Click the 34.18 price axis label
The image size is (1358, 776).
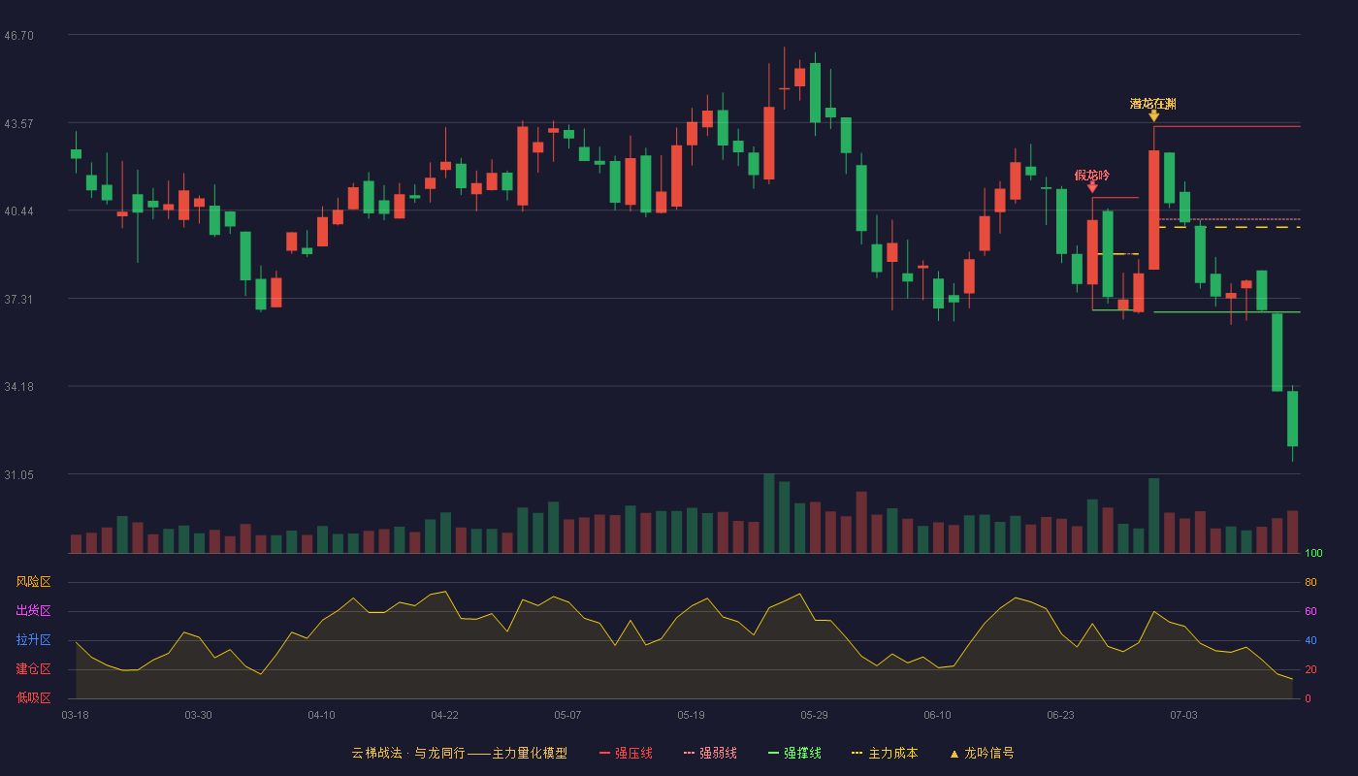(x=19, y=387)
